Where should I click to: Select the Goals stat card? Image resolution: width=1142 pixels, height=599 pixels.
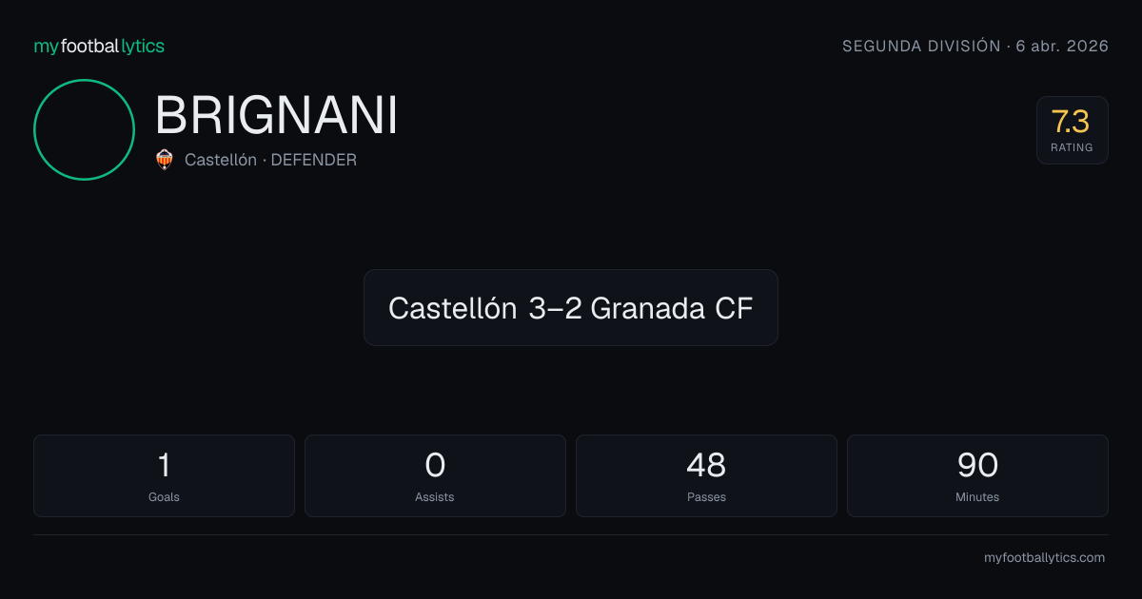(x=164, y=475)
